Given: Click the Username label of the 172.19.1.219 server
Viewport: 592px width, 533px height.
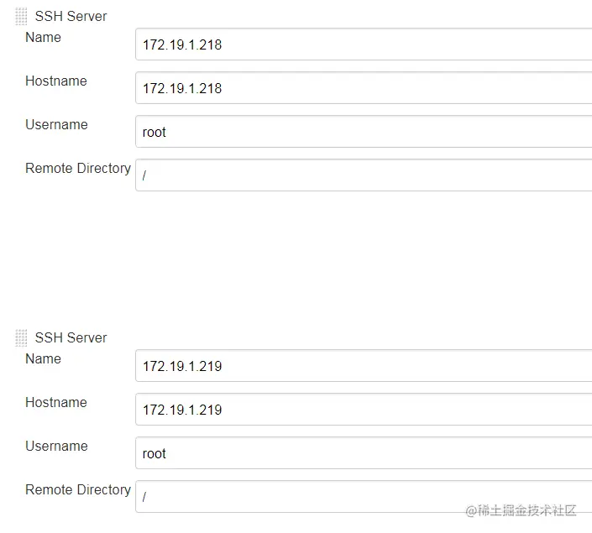Looking at the screenshot, I should 56,446.
